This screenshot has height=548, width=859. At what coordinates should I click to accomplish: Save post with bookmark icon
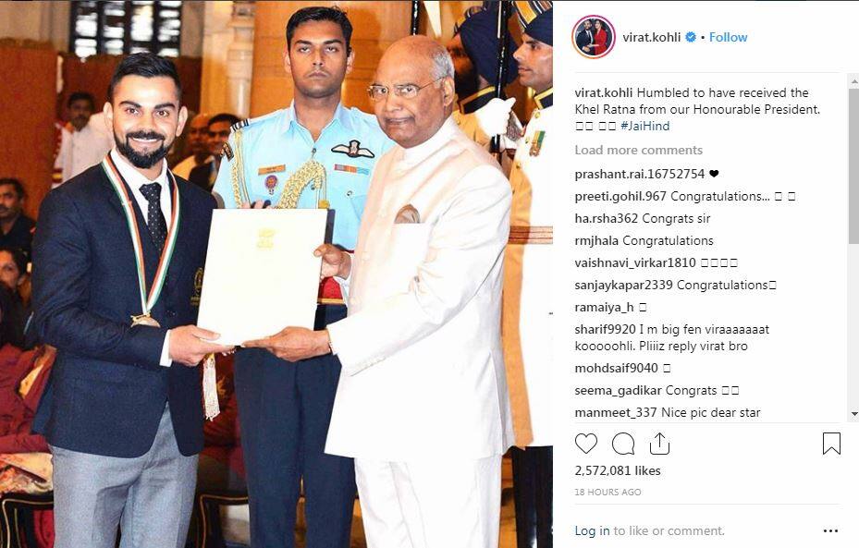pyautogui.click(x=831, y=444)
